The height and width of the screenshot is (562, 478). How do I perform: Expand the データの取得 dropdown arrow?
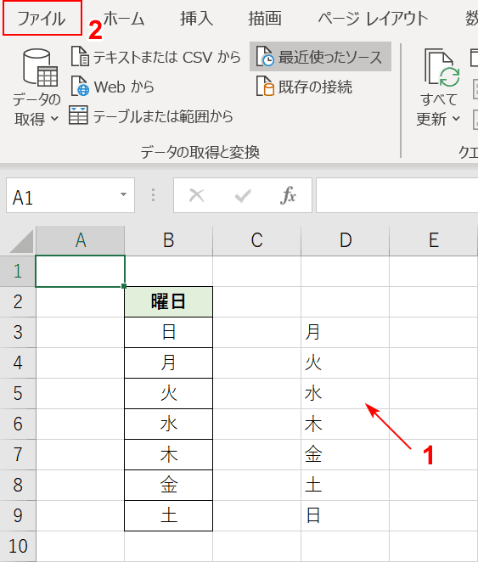(54, 118)
